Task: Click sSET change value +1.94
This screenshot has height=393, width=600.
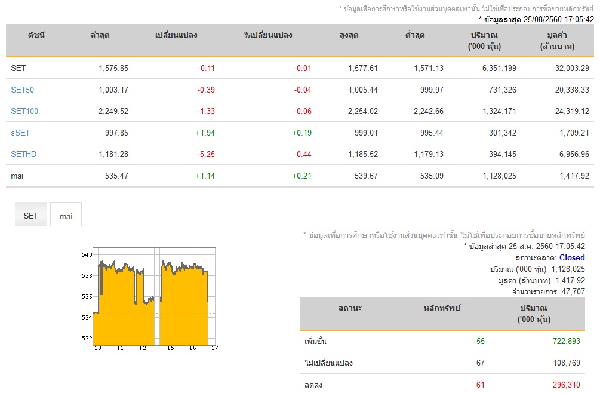Action: (x=205, y=133)
